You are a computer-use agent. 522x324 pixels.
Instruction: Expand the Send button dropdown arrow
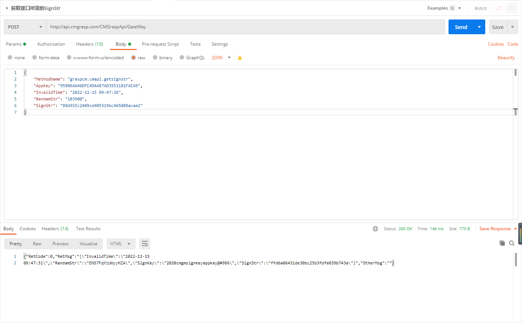pos(479,27)
